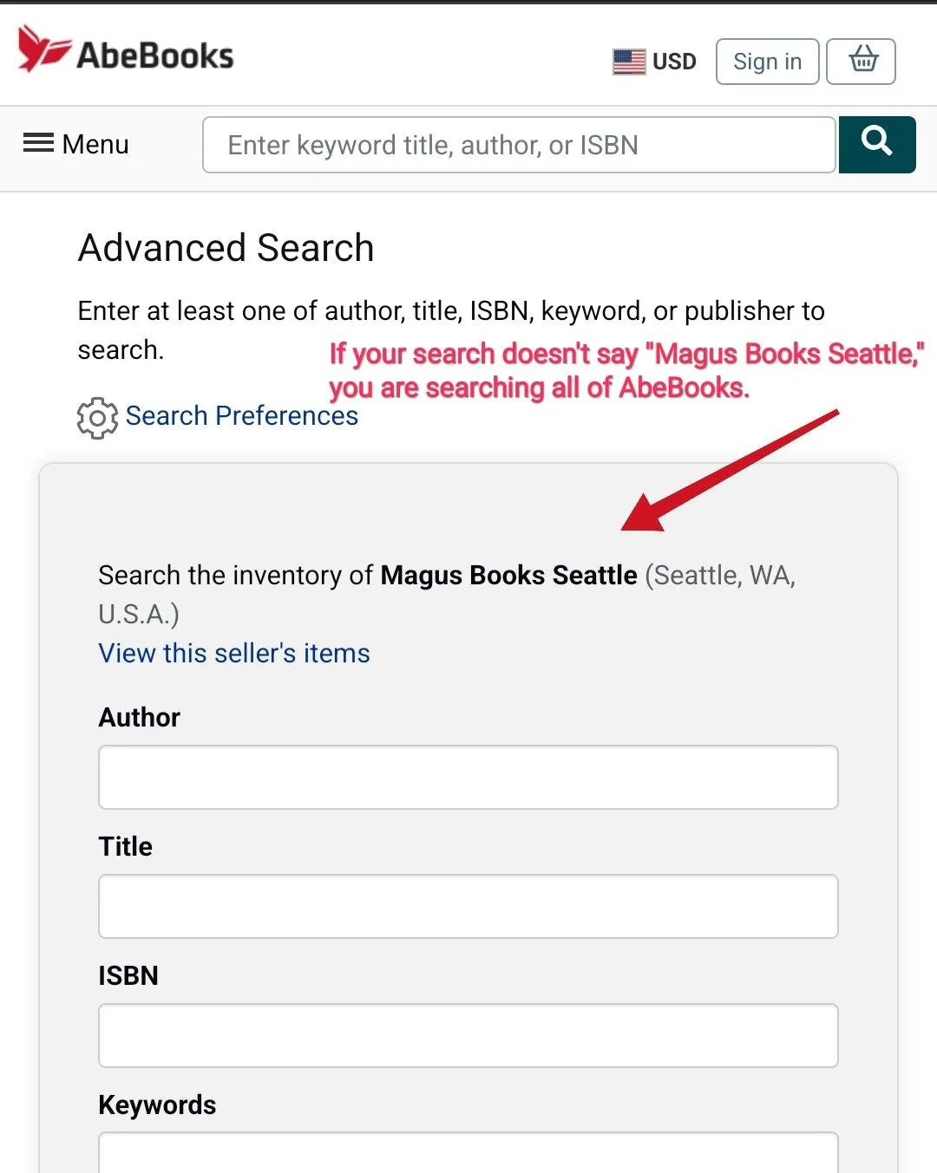Click the Menu label
937x1173 pixels.
[95, 144]
